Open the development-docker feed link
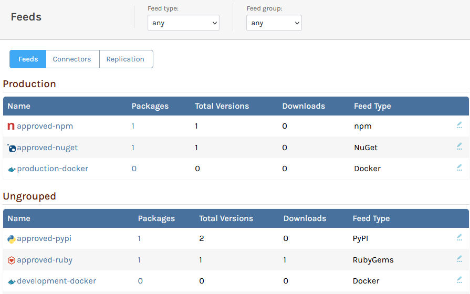This screenshot has width=470, height=294. coord(56,281)
